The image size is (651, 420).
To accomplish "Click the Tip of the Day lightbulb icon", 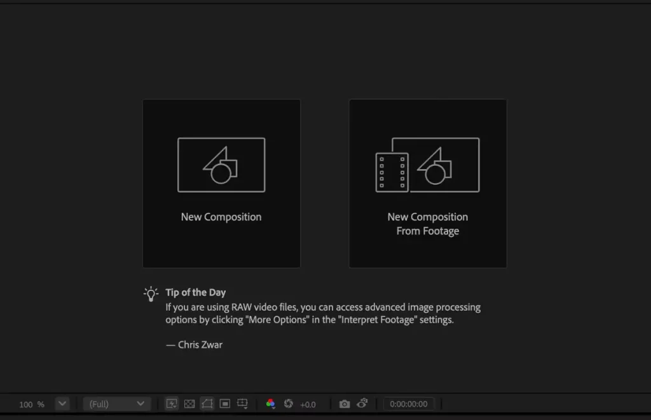I will tap(151, 294).
